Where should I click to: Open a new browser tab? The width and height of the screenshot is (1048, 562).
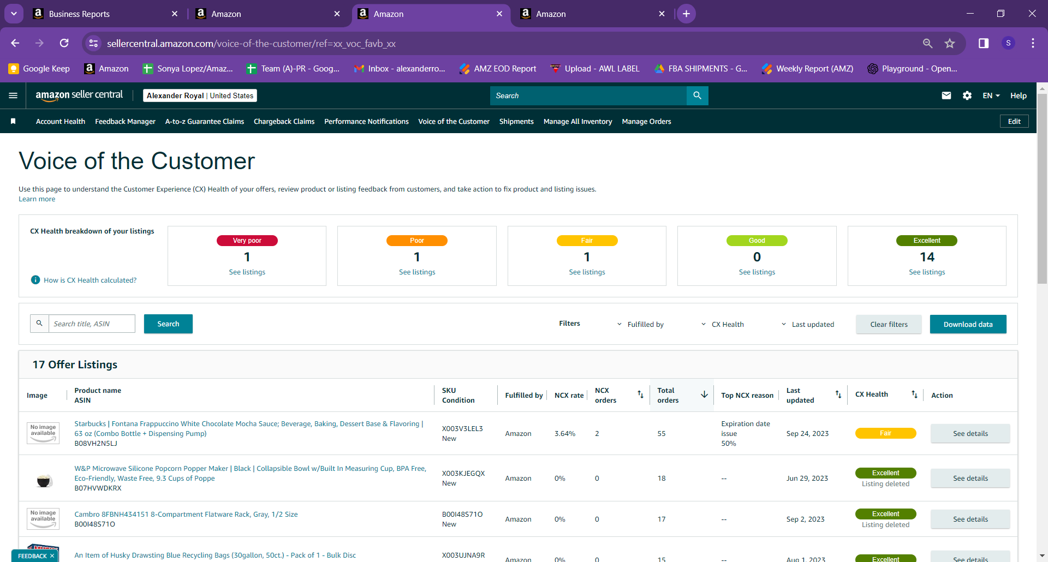pos(686,14)
